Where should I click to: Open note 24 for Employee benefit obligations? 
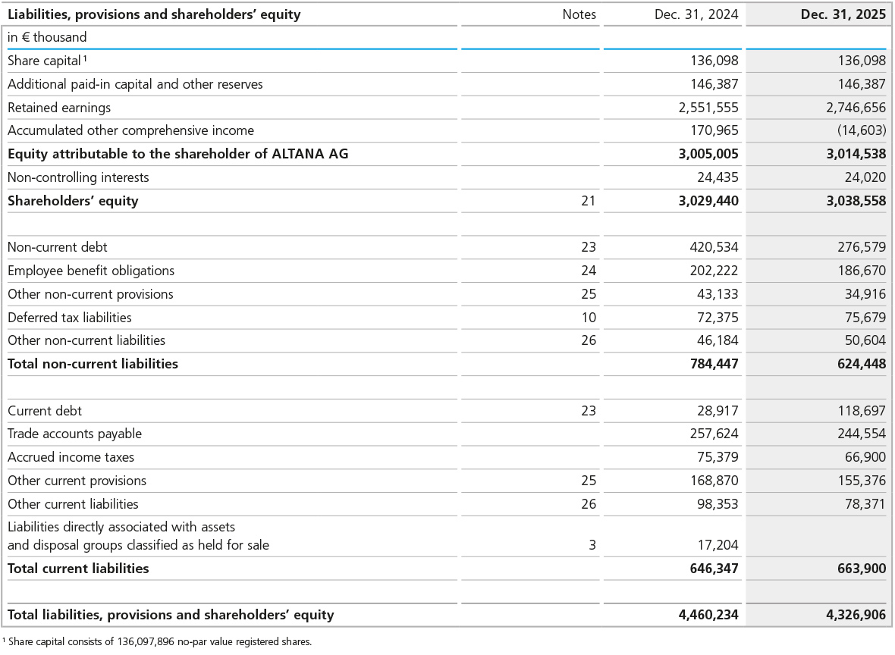[589, 271]
